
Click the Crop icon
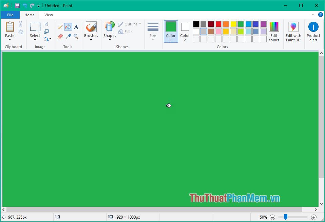(x=46, y=23)
